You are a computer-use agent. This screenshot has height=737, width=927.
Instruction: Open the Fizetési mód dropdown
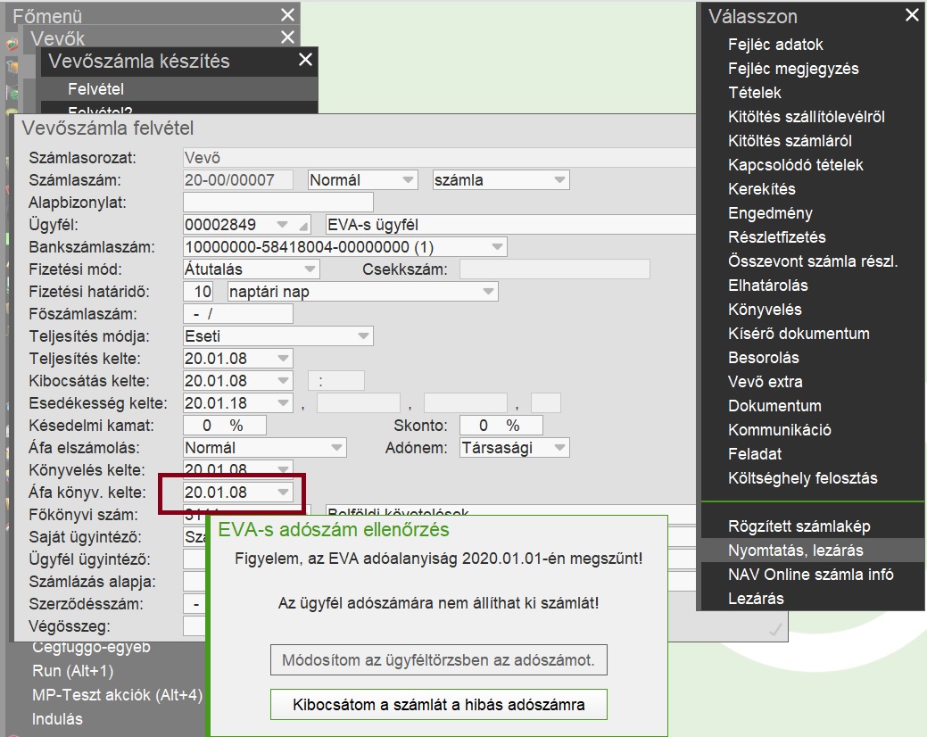310,269
